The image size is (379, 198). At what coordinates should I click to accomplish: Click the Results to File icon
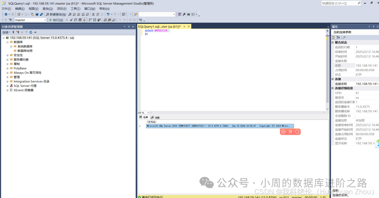(114, 20)
